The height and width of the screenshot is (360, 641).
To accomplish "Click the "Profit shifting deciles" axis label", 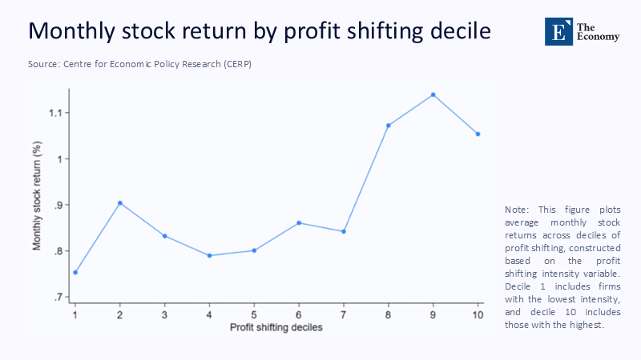I will pyautogui.click(x=277, y=327).
